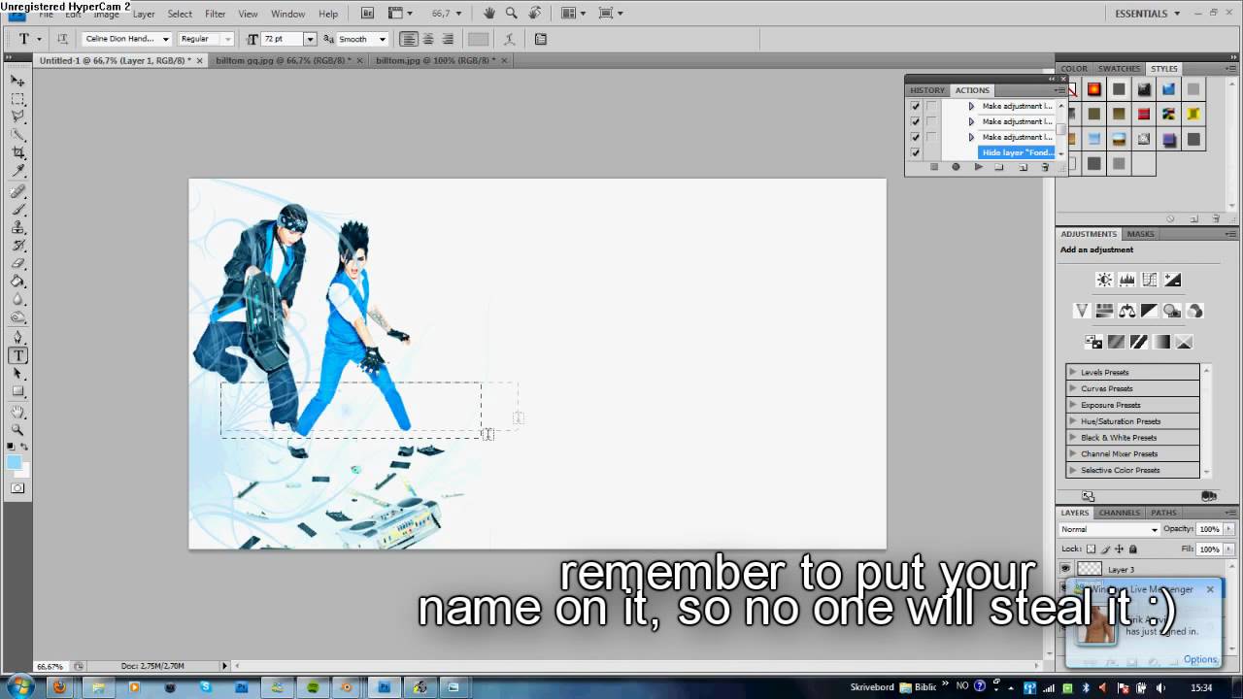Viewport: 1243px width, 699px height.
Task: Select the Brush tool
Action: 17,210
